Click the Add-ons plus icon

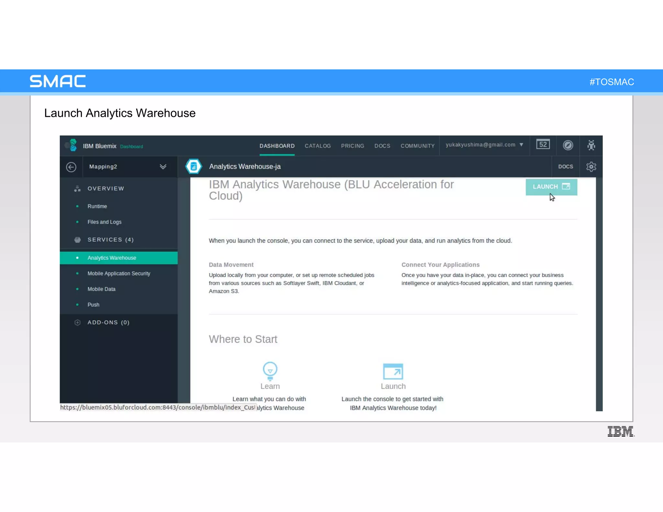(77, 323)
